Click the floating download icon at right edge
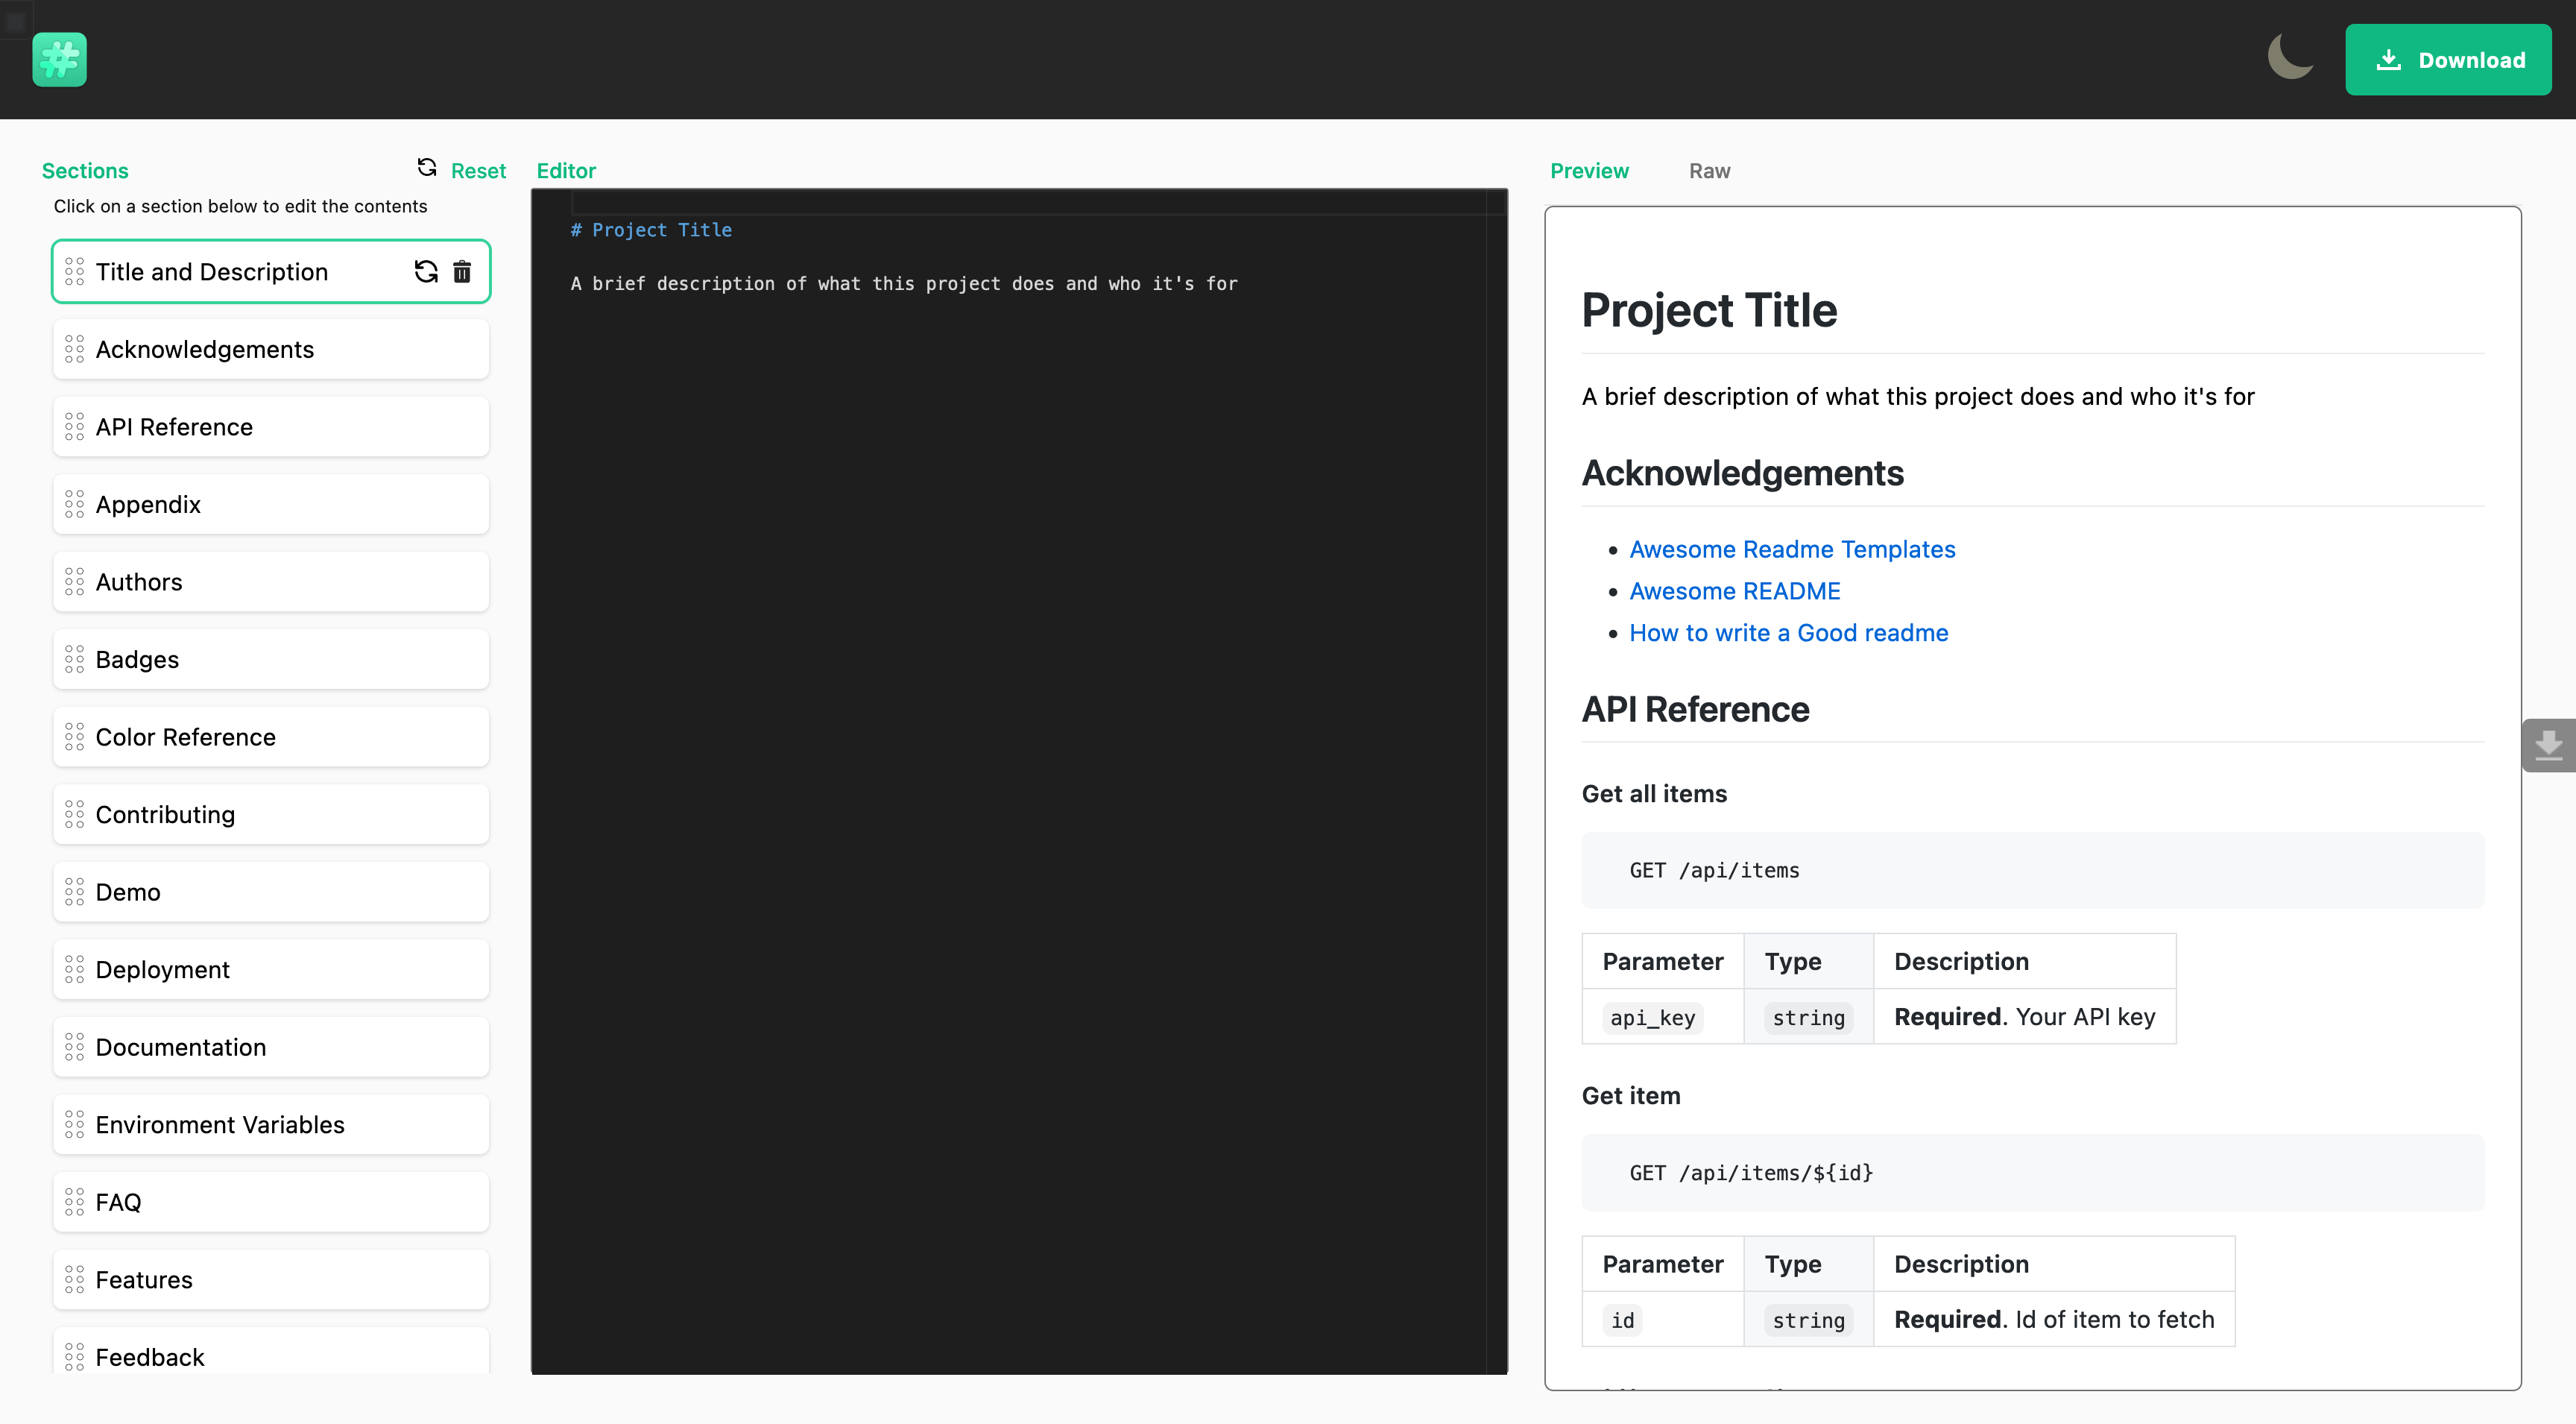2576x1424 pixels. [x=2548, y=745]
